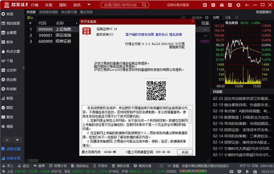
Task: Switch to the K线 chart tab
Action: (228, 17)
